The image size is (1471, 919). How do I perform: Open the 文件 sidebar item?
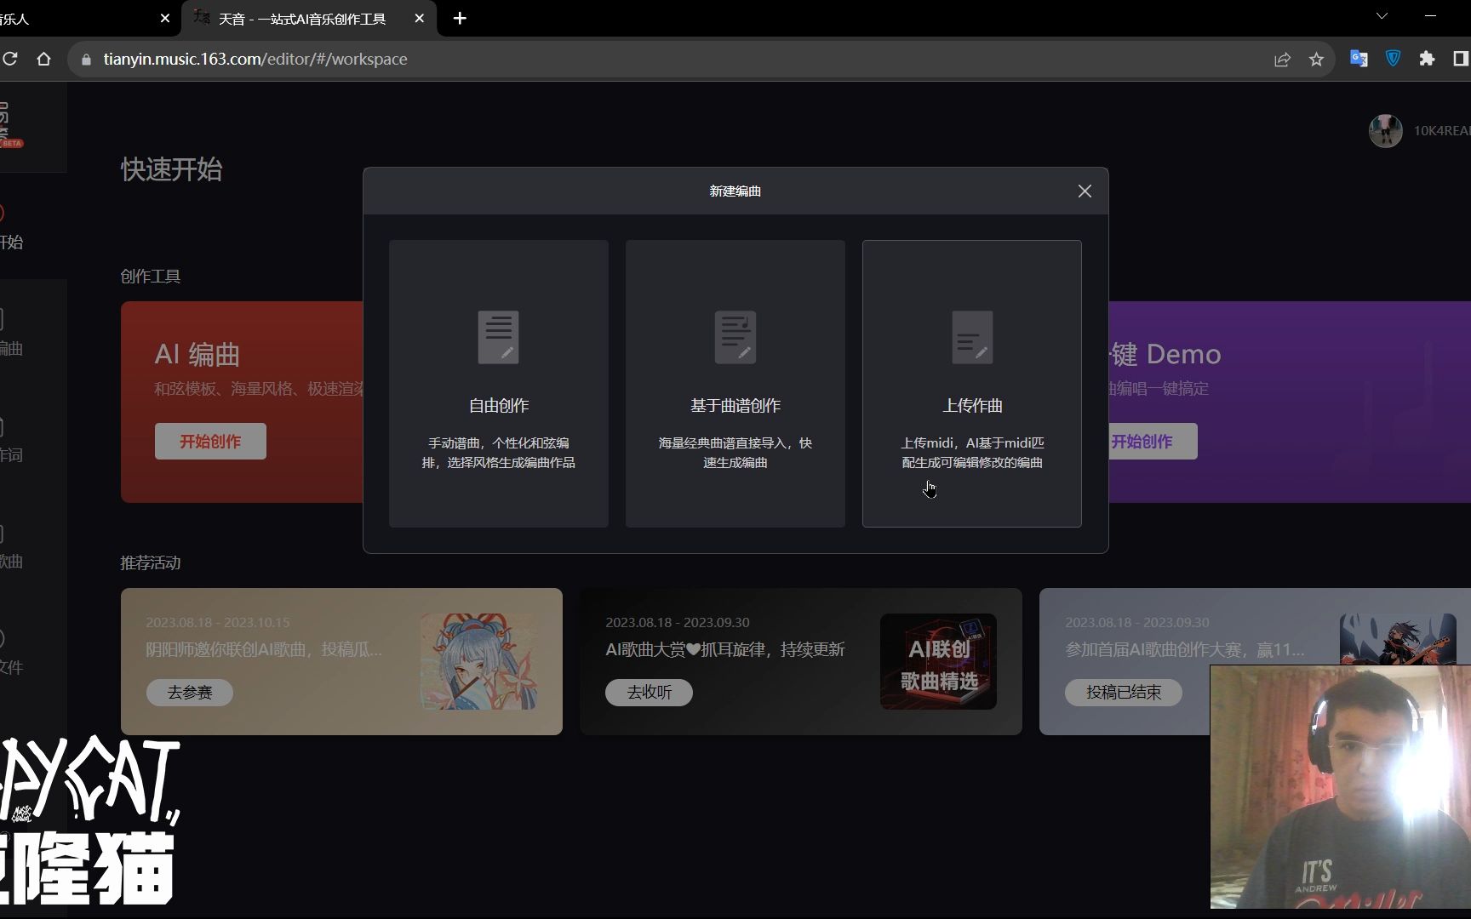tap(12, 653)
